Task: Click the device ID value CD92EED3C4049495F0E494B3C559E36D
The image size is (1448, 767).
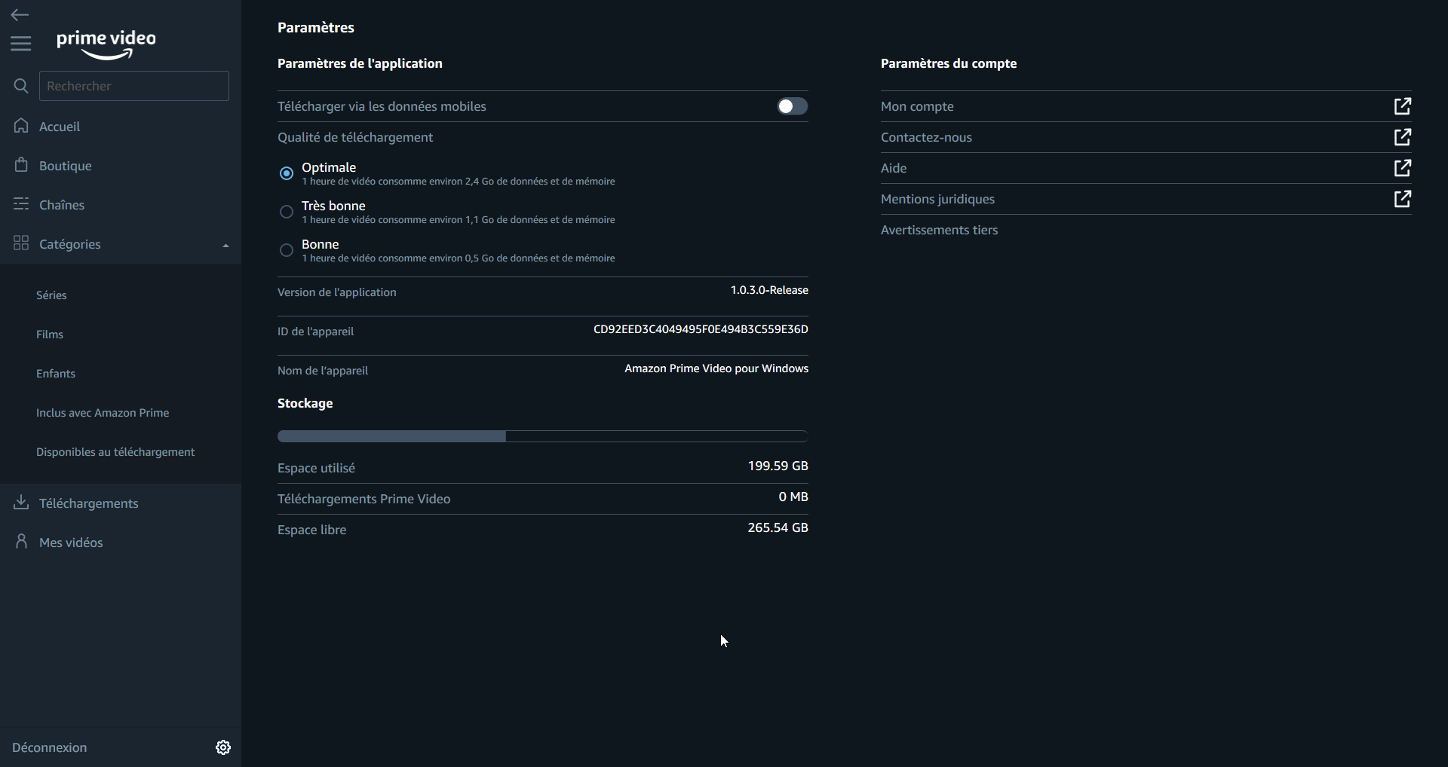Action: [x=701, y=329]
